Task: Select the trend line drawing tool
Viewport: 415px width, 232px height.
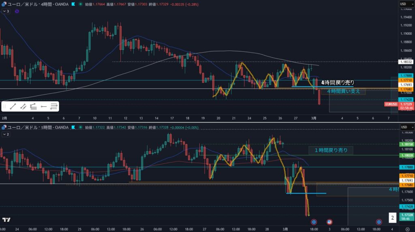Action: pos(13,107)
